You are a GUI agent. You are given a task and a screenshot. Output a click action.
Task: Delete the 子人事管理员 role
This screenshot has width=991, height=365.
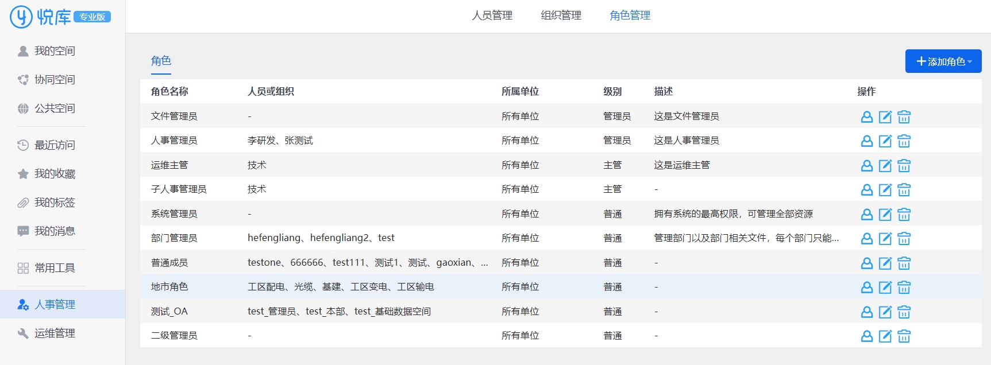[904, 190]
